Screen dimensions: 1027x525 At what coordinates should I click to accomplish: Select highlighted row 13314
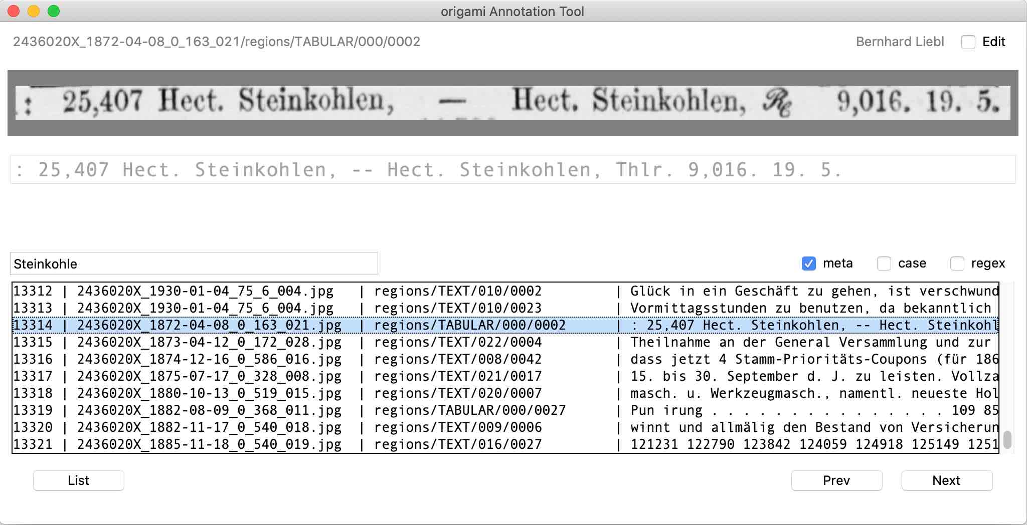pyautogui.click(x=505, y=325)
